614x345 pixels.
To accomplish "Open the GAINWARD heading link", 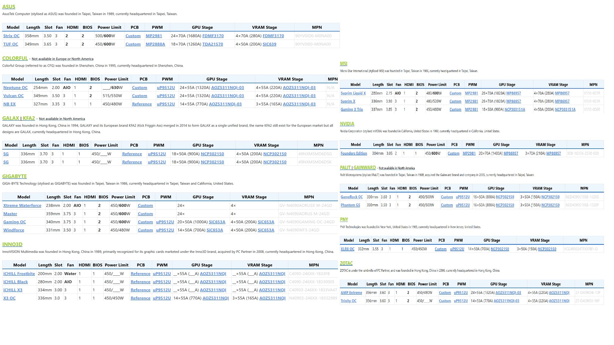I will 364,168.
